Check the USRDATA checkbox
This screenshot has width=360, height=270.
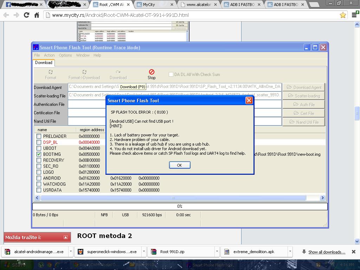[39, 190]
